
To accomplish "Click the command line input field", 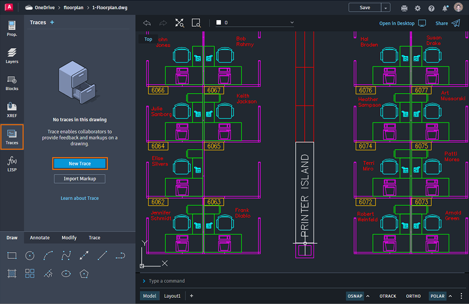I will 302,281.
